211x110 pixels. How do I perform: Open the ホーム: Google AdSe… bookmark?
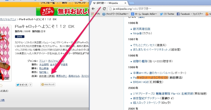pyautogui.click(x=144, y=14)
